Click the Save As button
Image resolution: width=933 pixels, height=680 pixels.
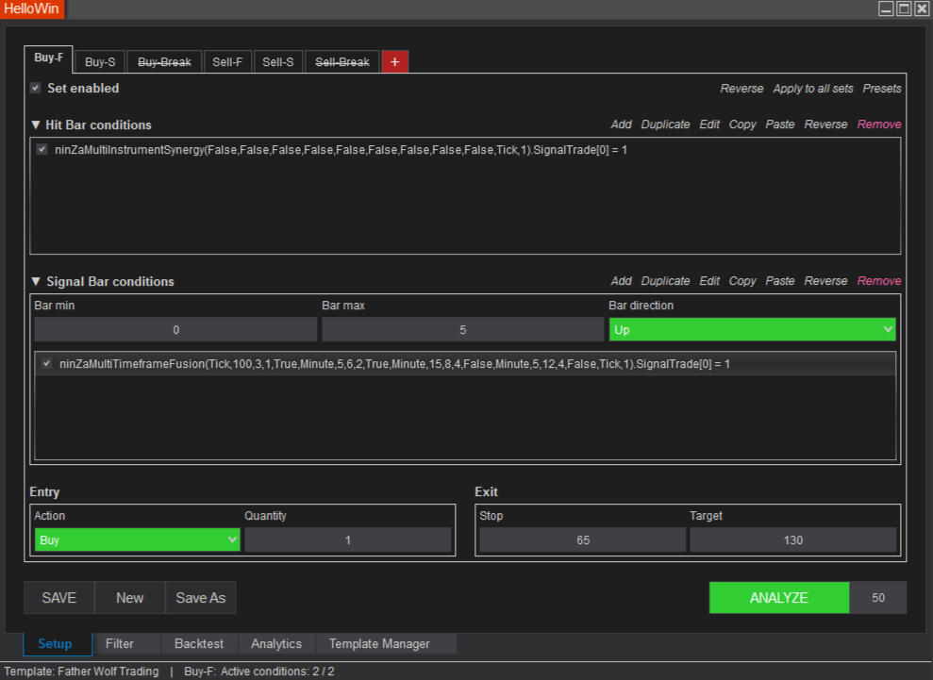coord(201,598)
